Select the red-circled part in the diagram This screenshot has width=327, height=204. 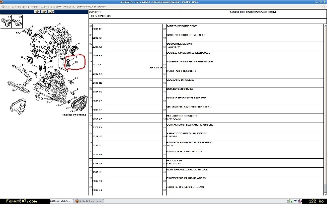coord(70,63)
